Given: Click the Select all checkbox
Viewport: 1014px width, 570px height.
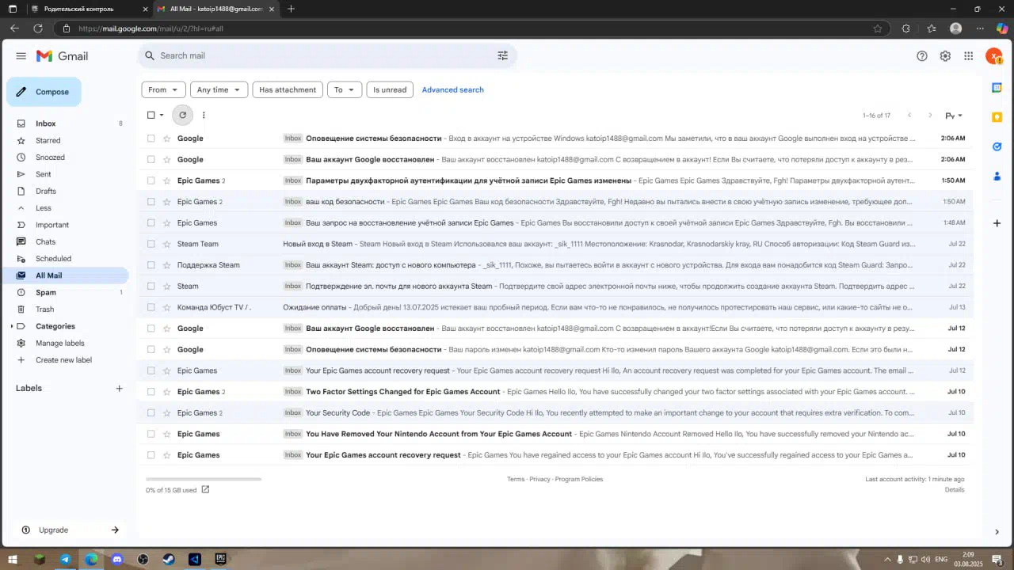Looking at the screenshot, I should pos(151,115).
